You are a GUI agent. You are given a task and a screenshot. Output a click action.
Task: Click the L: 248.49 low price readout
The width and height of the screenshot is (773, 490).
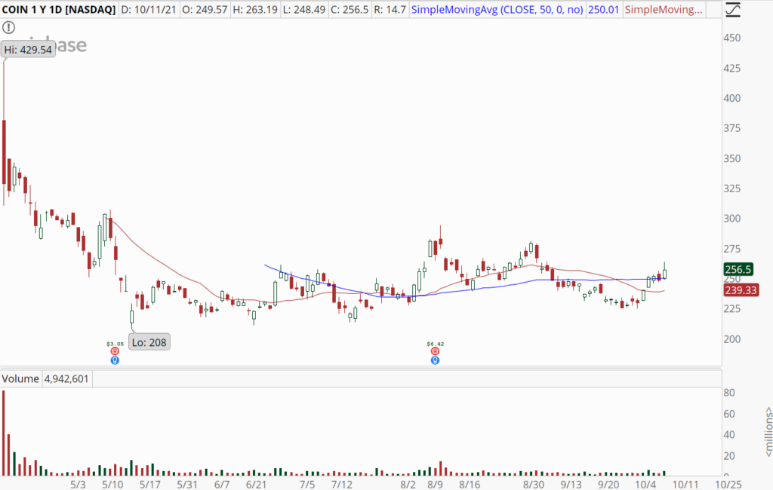point(304,10)
